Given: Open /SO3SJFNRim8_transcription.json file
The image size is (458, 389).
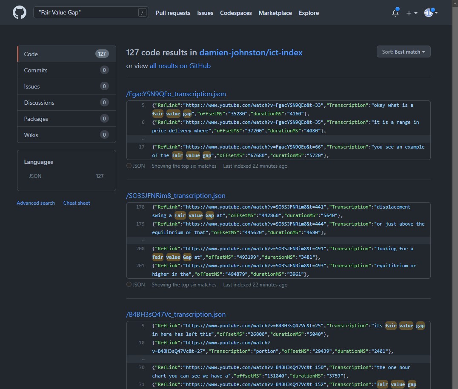Looking at the screenshot, I should pyautogui.click(x=175, y=196).
